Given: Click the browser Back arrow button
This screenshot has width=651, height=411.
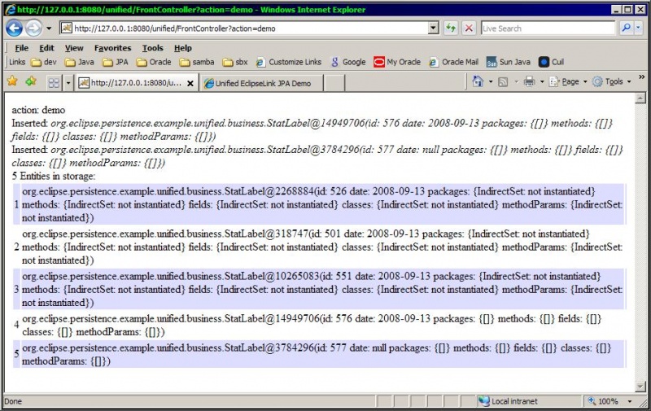Looking at the screenshot, I should pyautogui.click(x=14, y=28).
